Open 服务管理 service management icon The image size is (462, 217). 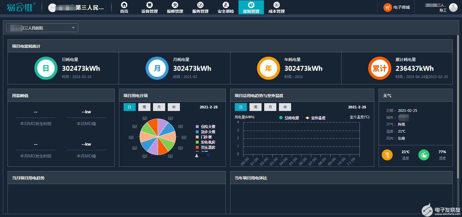[x=200, y=5]
